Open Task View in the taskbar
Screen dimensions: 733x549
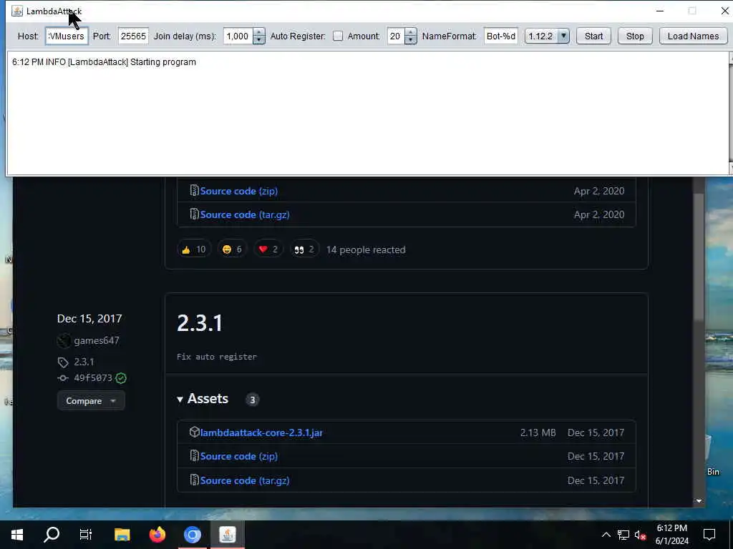86,535
